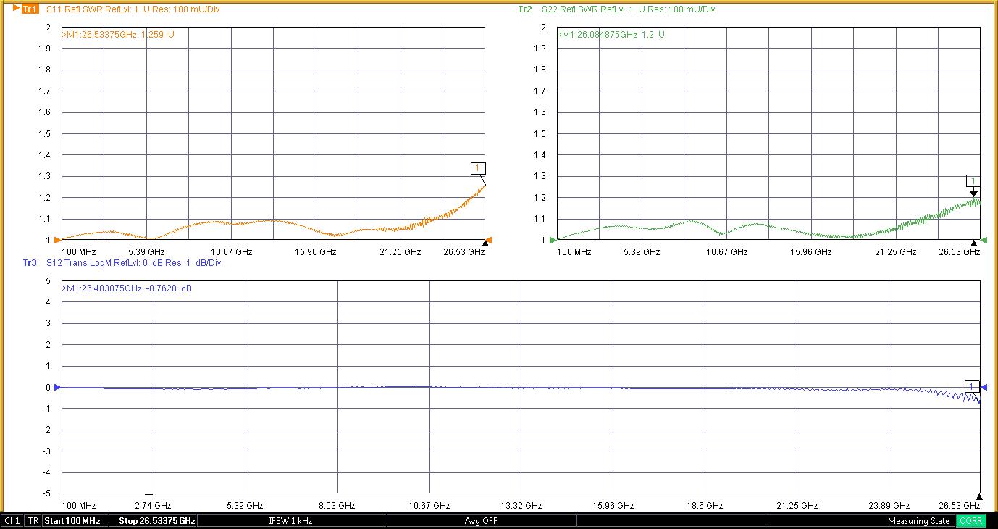Click the 15.96 GHz axis label on Tr2
This screenshot has height=529, width=998.
[812, 252]
